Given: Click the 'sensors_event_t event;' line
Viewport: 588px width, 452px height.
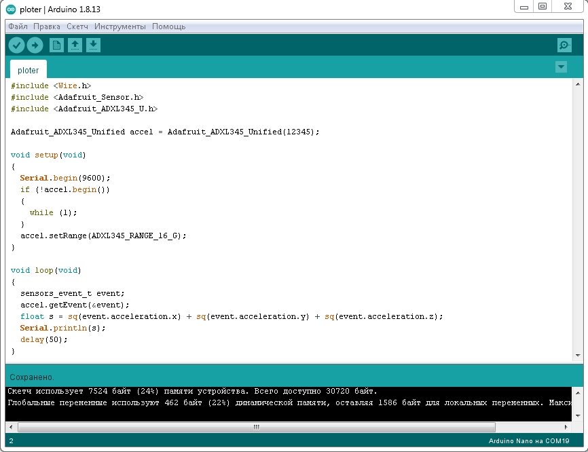Looking at the screenshot, I should click(x=73, y=293).
